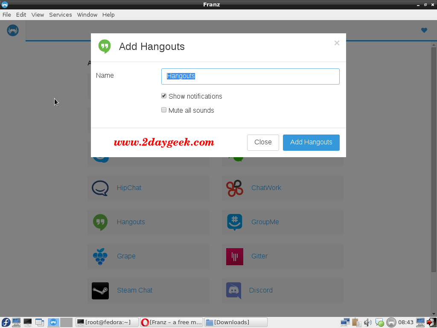Choose the GroupMe service icon

click(235, 222)
